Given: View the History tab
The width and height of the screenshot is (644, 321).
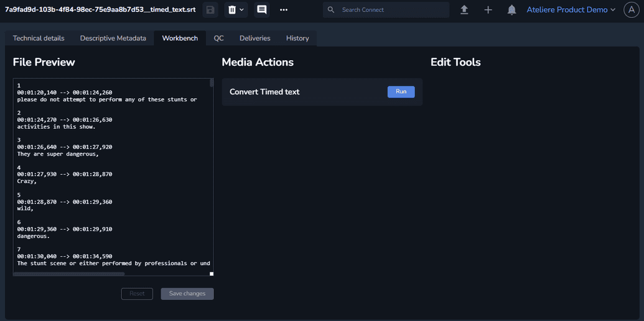Looking at the screenshot, I should coord(297,38).
